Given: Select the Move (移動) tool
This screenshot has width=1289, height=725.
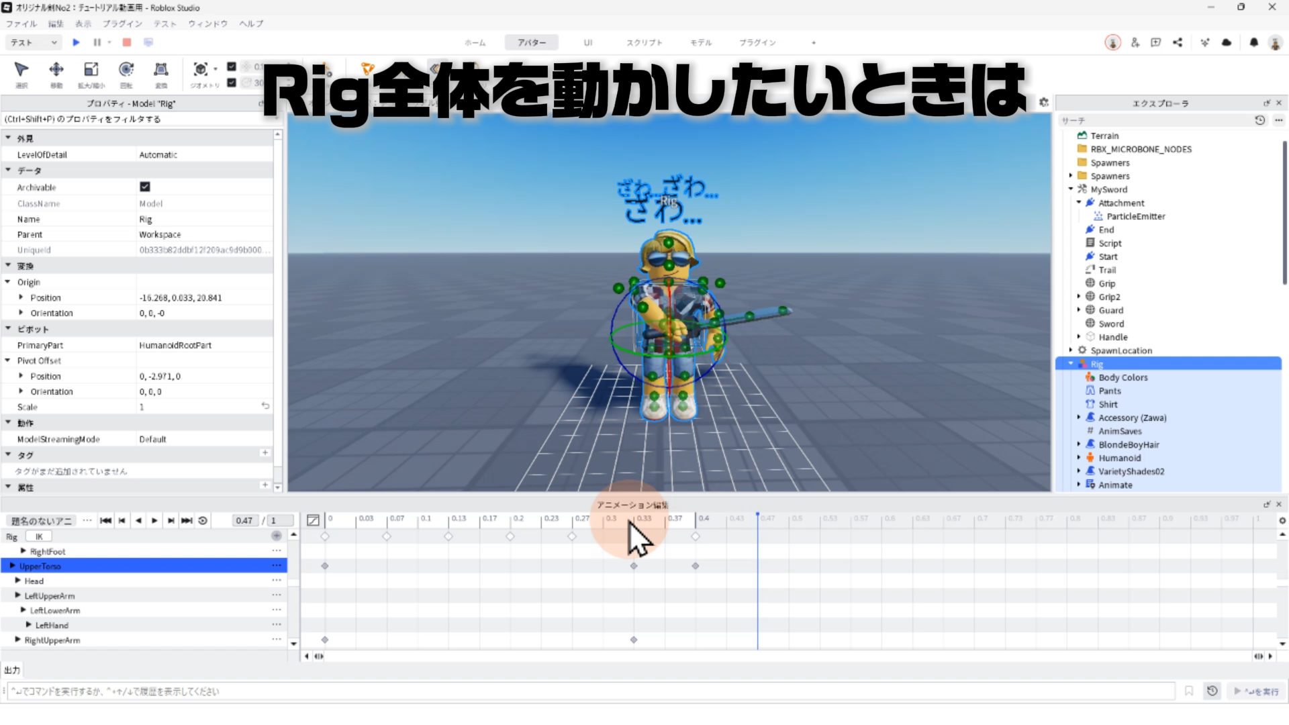Looking at the screenshot, I should (x=56, y=70).
